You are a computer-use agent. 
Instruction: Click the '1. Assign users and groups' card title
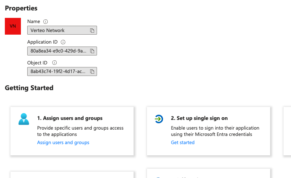(x=70, y=118)
